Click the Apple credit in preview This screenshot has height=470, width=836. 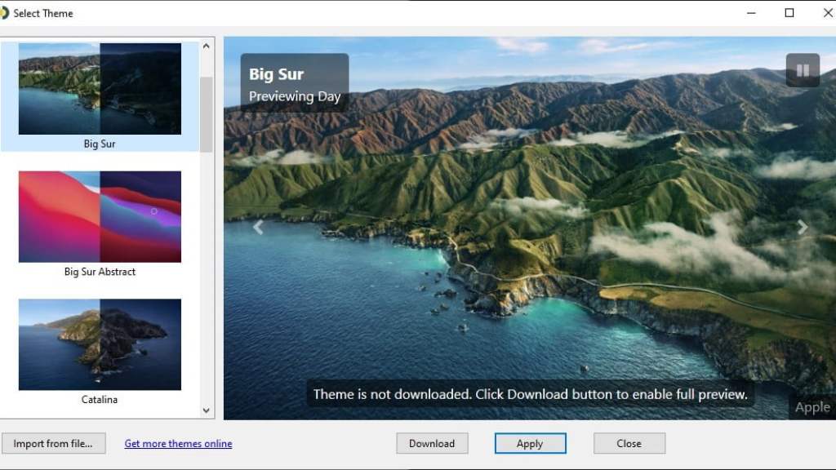(812, 408)
